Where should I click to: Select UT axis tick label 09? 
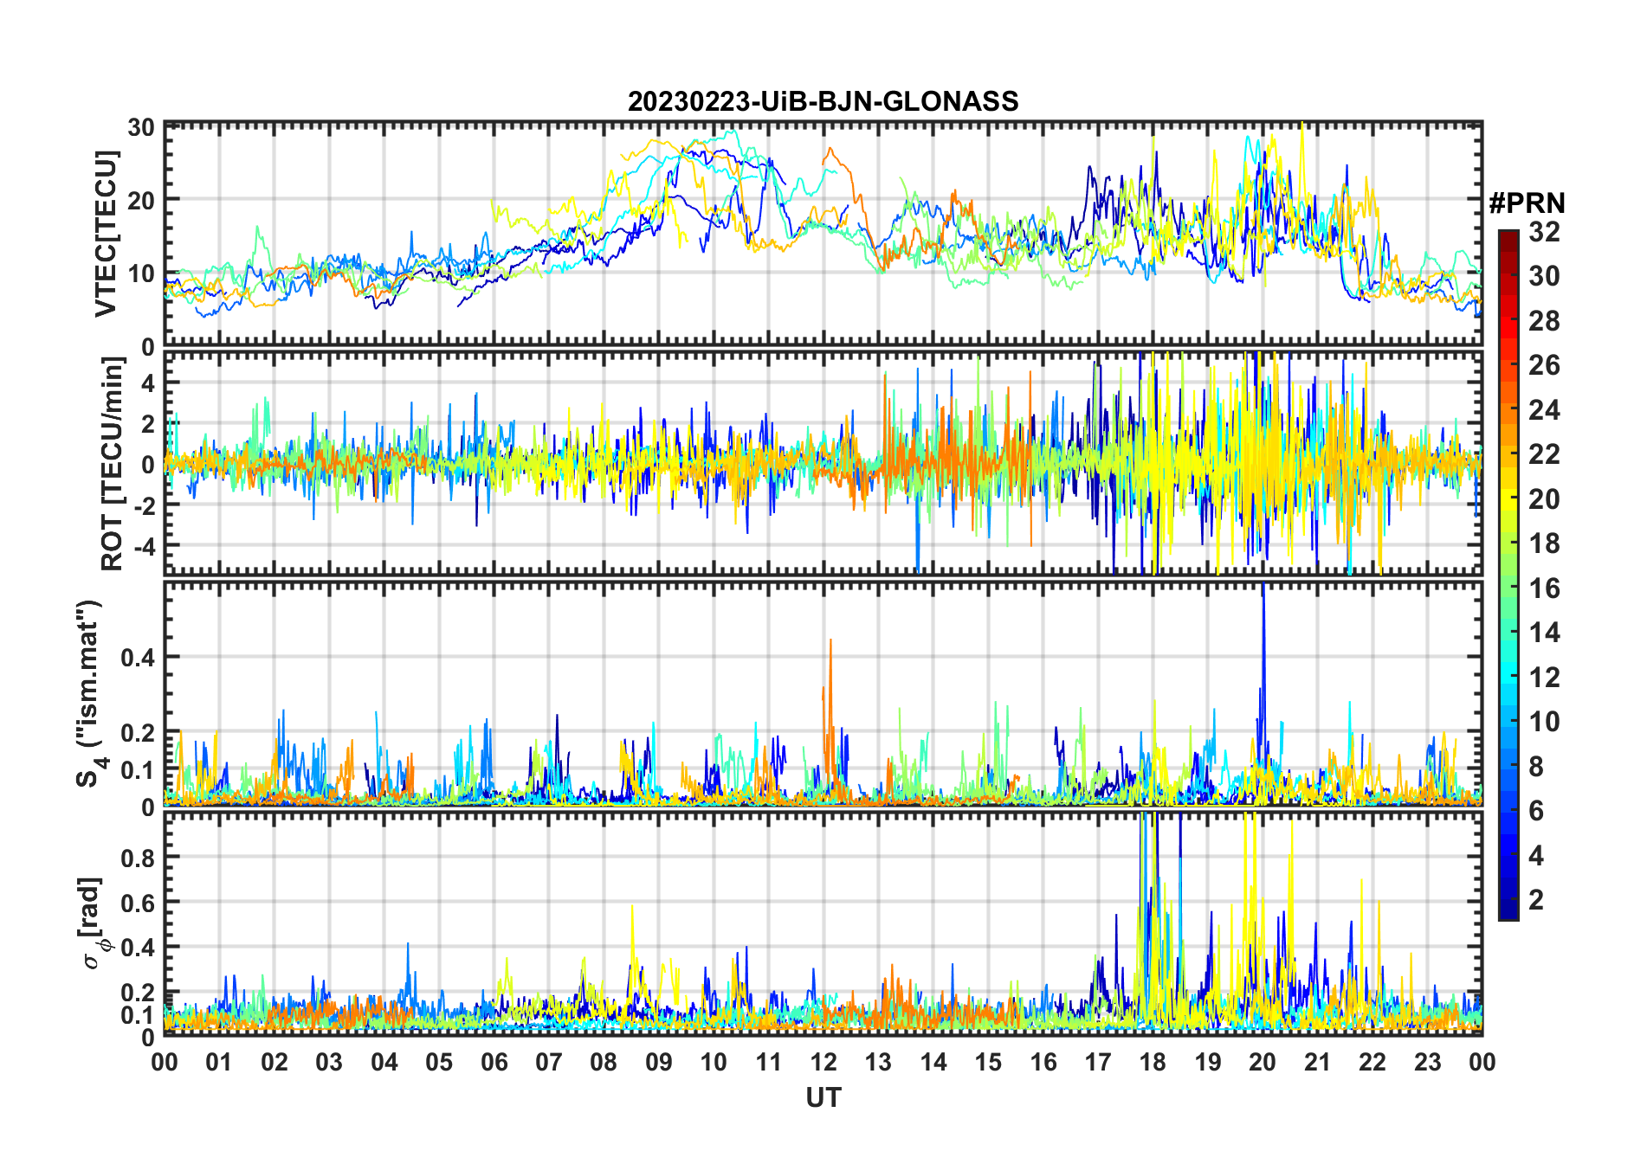pos(659,1063)
